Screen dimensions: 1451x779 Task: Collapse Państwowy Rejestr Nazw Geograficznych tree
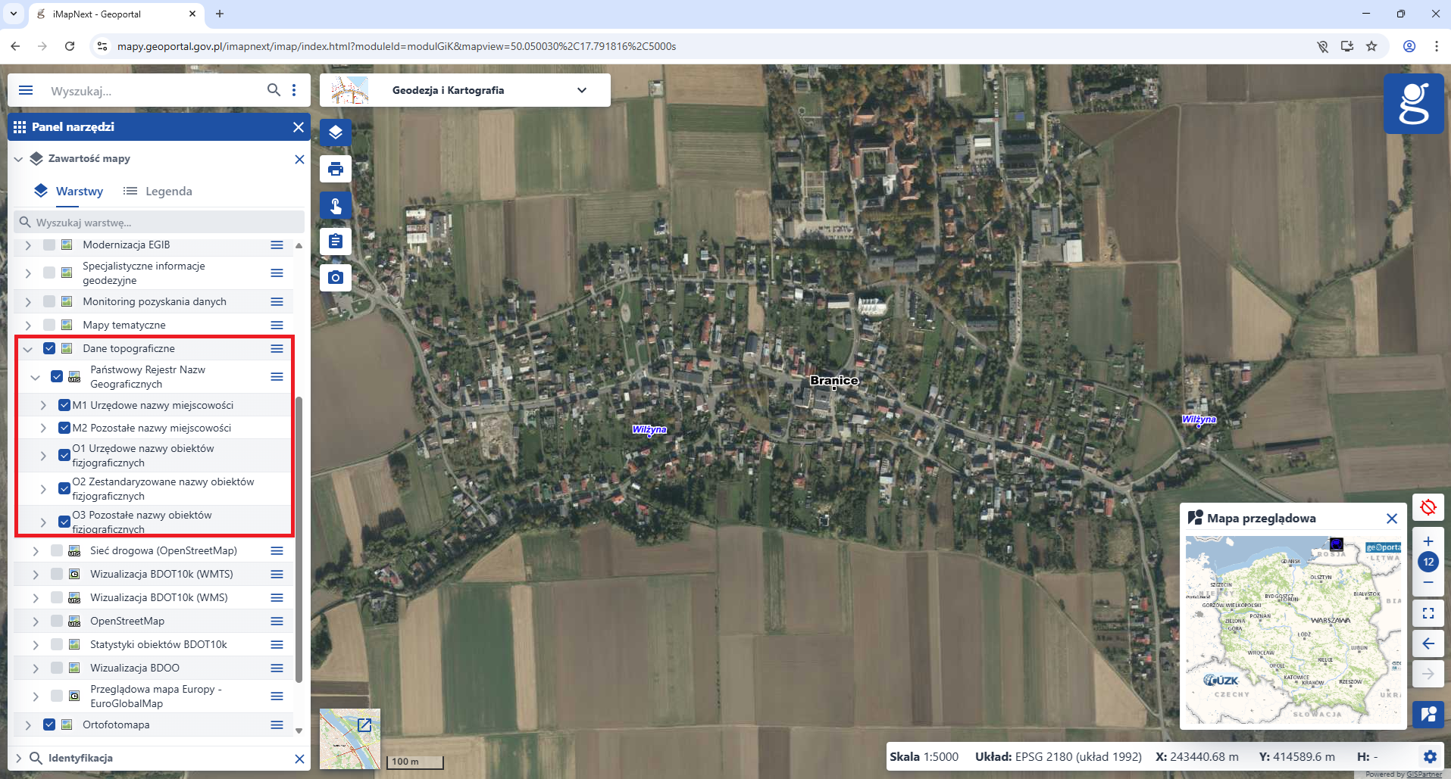[x=35, y=376]
